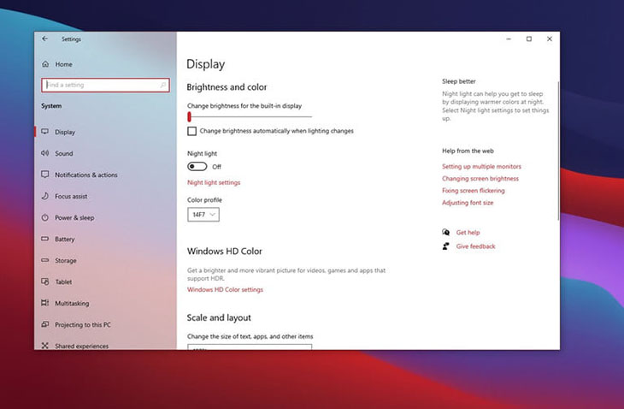Open Fixing screen flickering link
624x409 pixels.
point(474,190)
